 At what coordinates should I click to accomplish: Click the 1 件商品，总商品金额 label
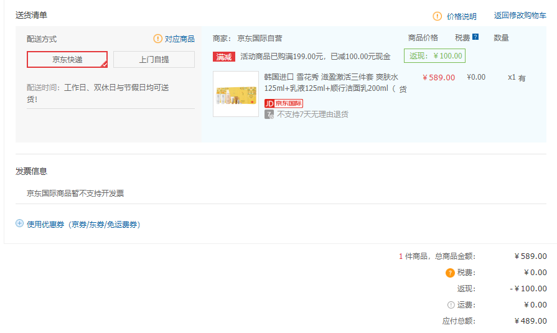click(x=437, y=256)
